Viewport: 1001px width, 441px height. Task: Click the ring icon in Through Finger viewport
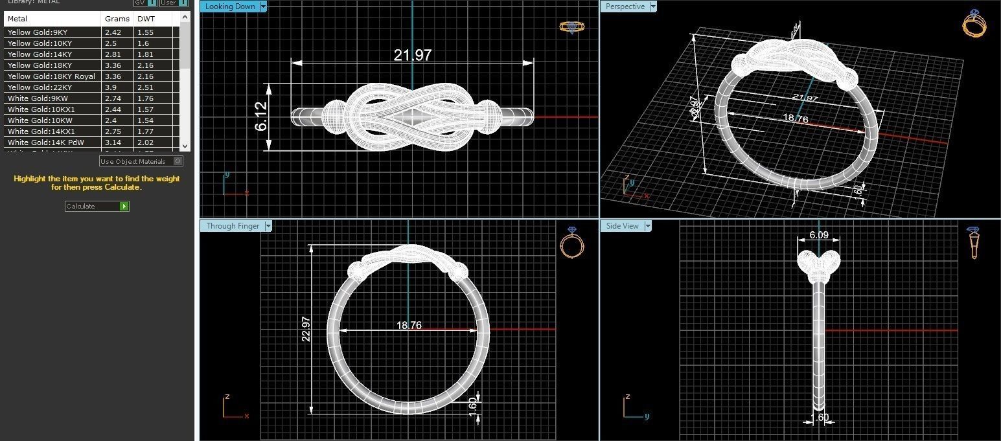pyautogui.click(x=571, y=243)
